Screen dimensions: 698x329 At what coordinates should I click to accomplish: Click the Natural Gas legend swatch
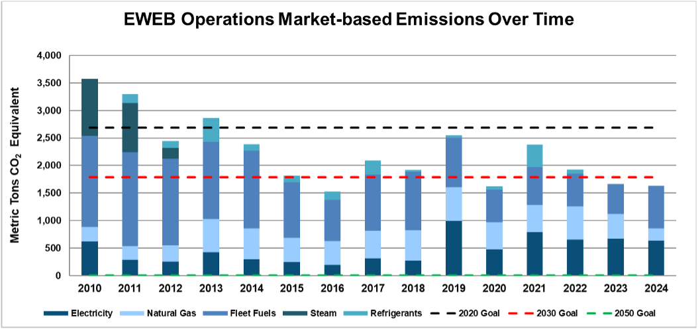tap(134, 313)
